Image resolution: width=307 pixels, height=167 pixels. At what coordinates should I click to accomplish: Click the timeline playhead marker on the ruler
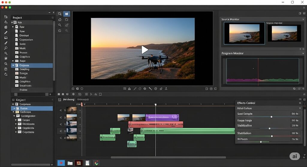click(x=156, y=105)
